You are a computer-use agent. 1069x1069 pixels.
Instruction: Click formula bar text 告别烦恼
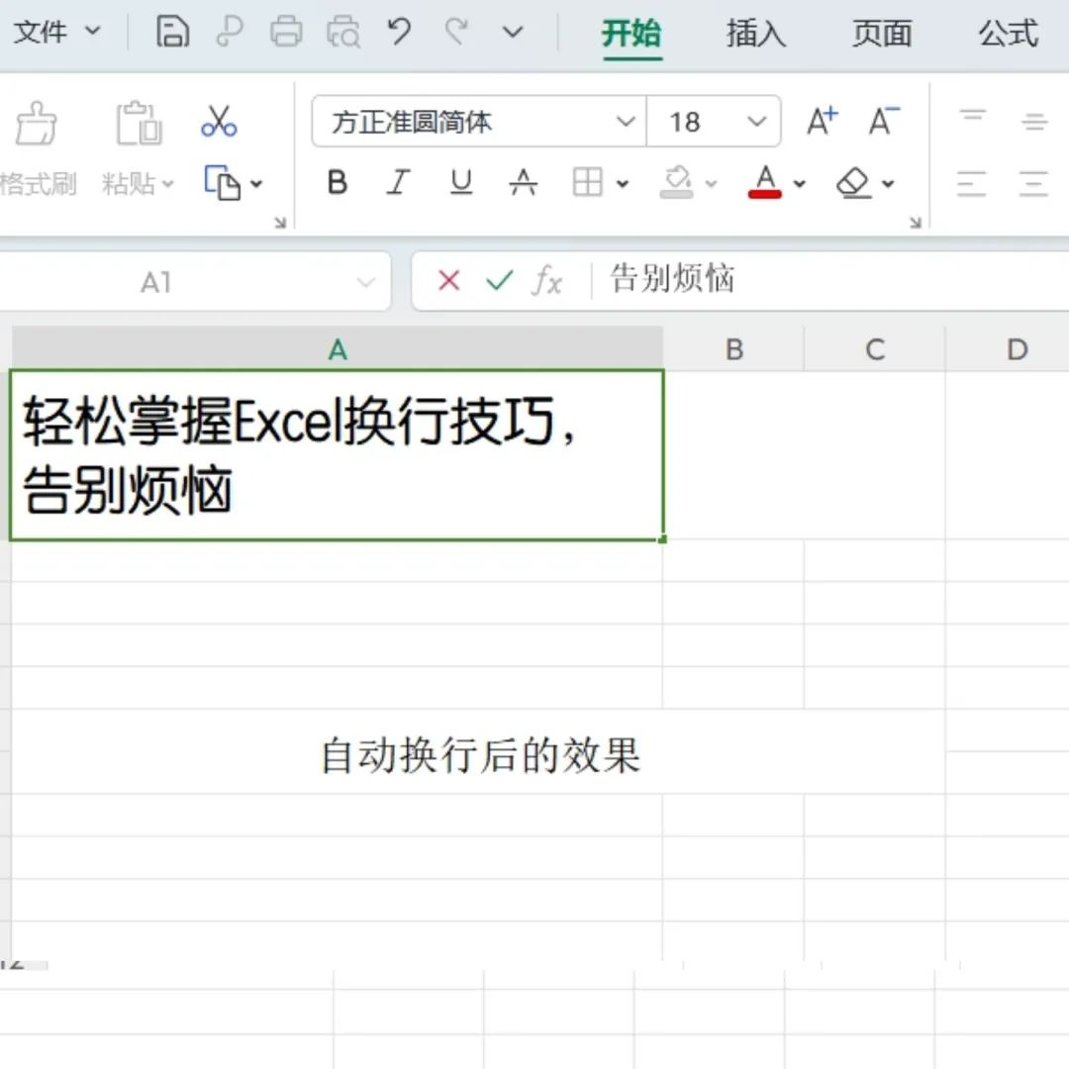coord(672,279)
